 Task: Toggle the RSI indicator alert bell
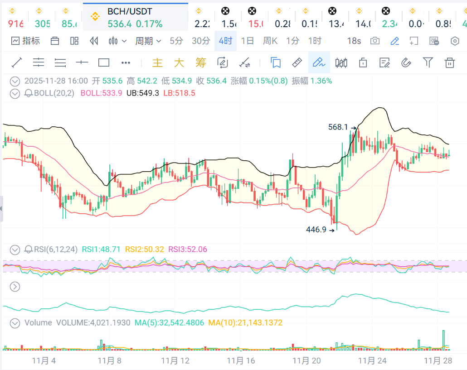pyautogui.click(x=28, y=250)
